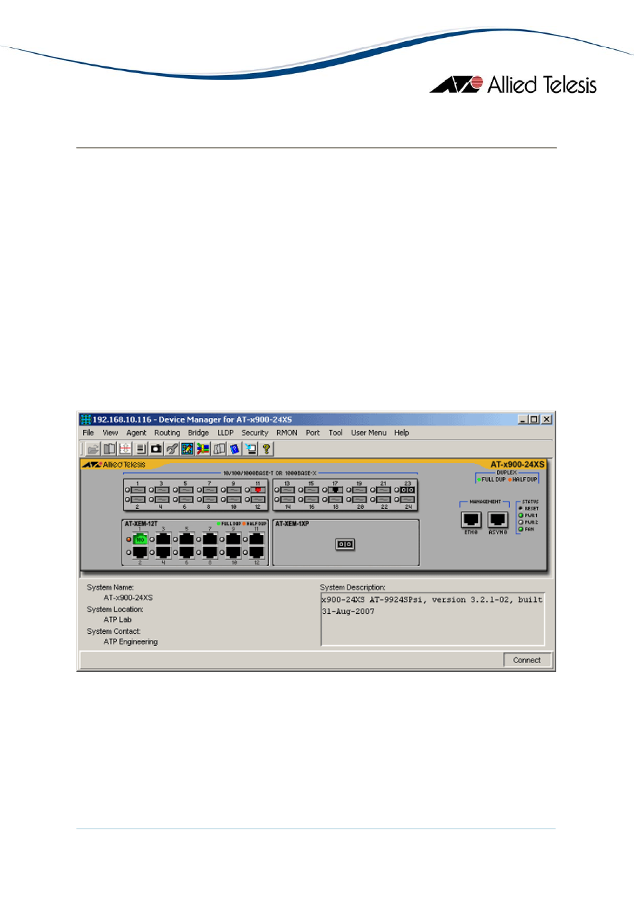Click the PWR 2 status LED
This screenshot has height=897, width=634.
coord(521,522)
